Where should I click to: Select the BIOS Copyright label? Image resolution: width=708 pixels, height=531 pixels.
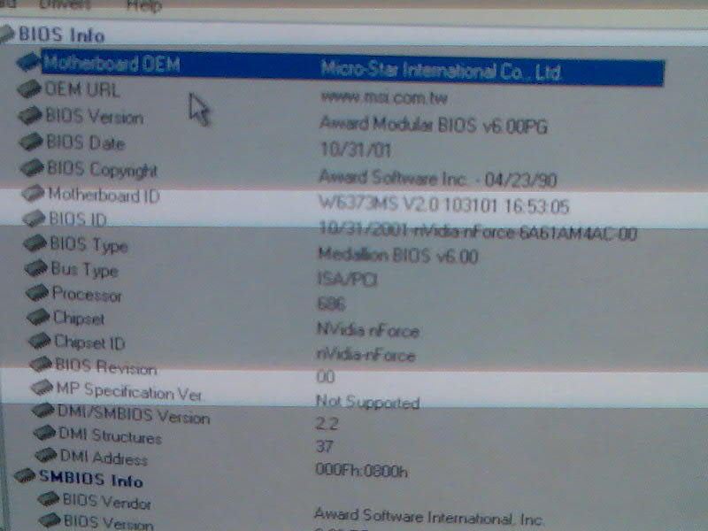[102, 170]
